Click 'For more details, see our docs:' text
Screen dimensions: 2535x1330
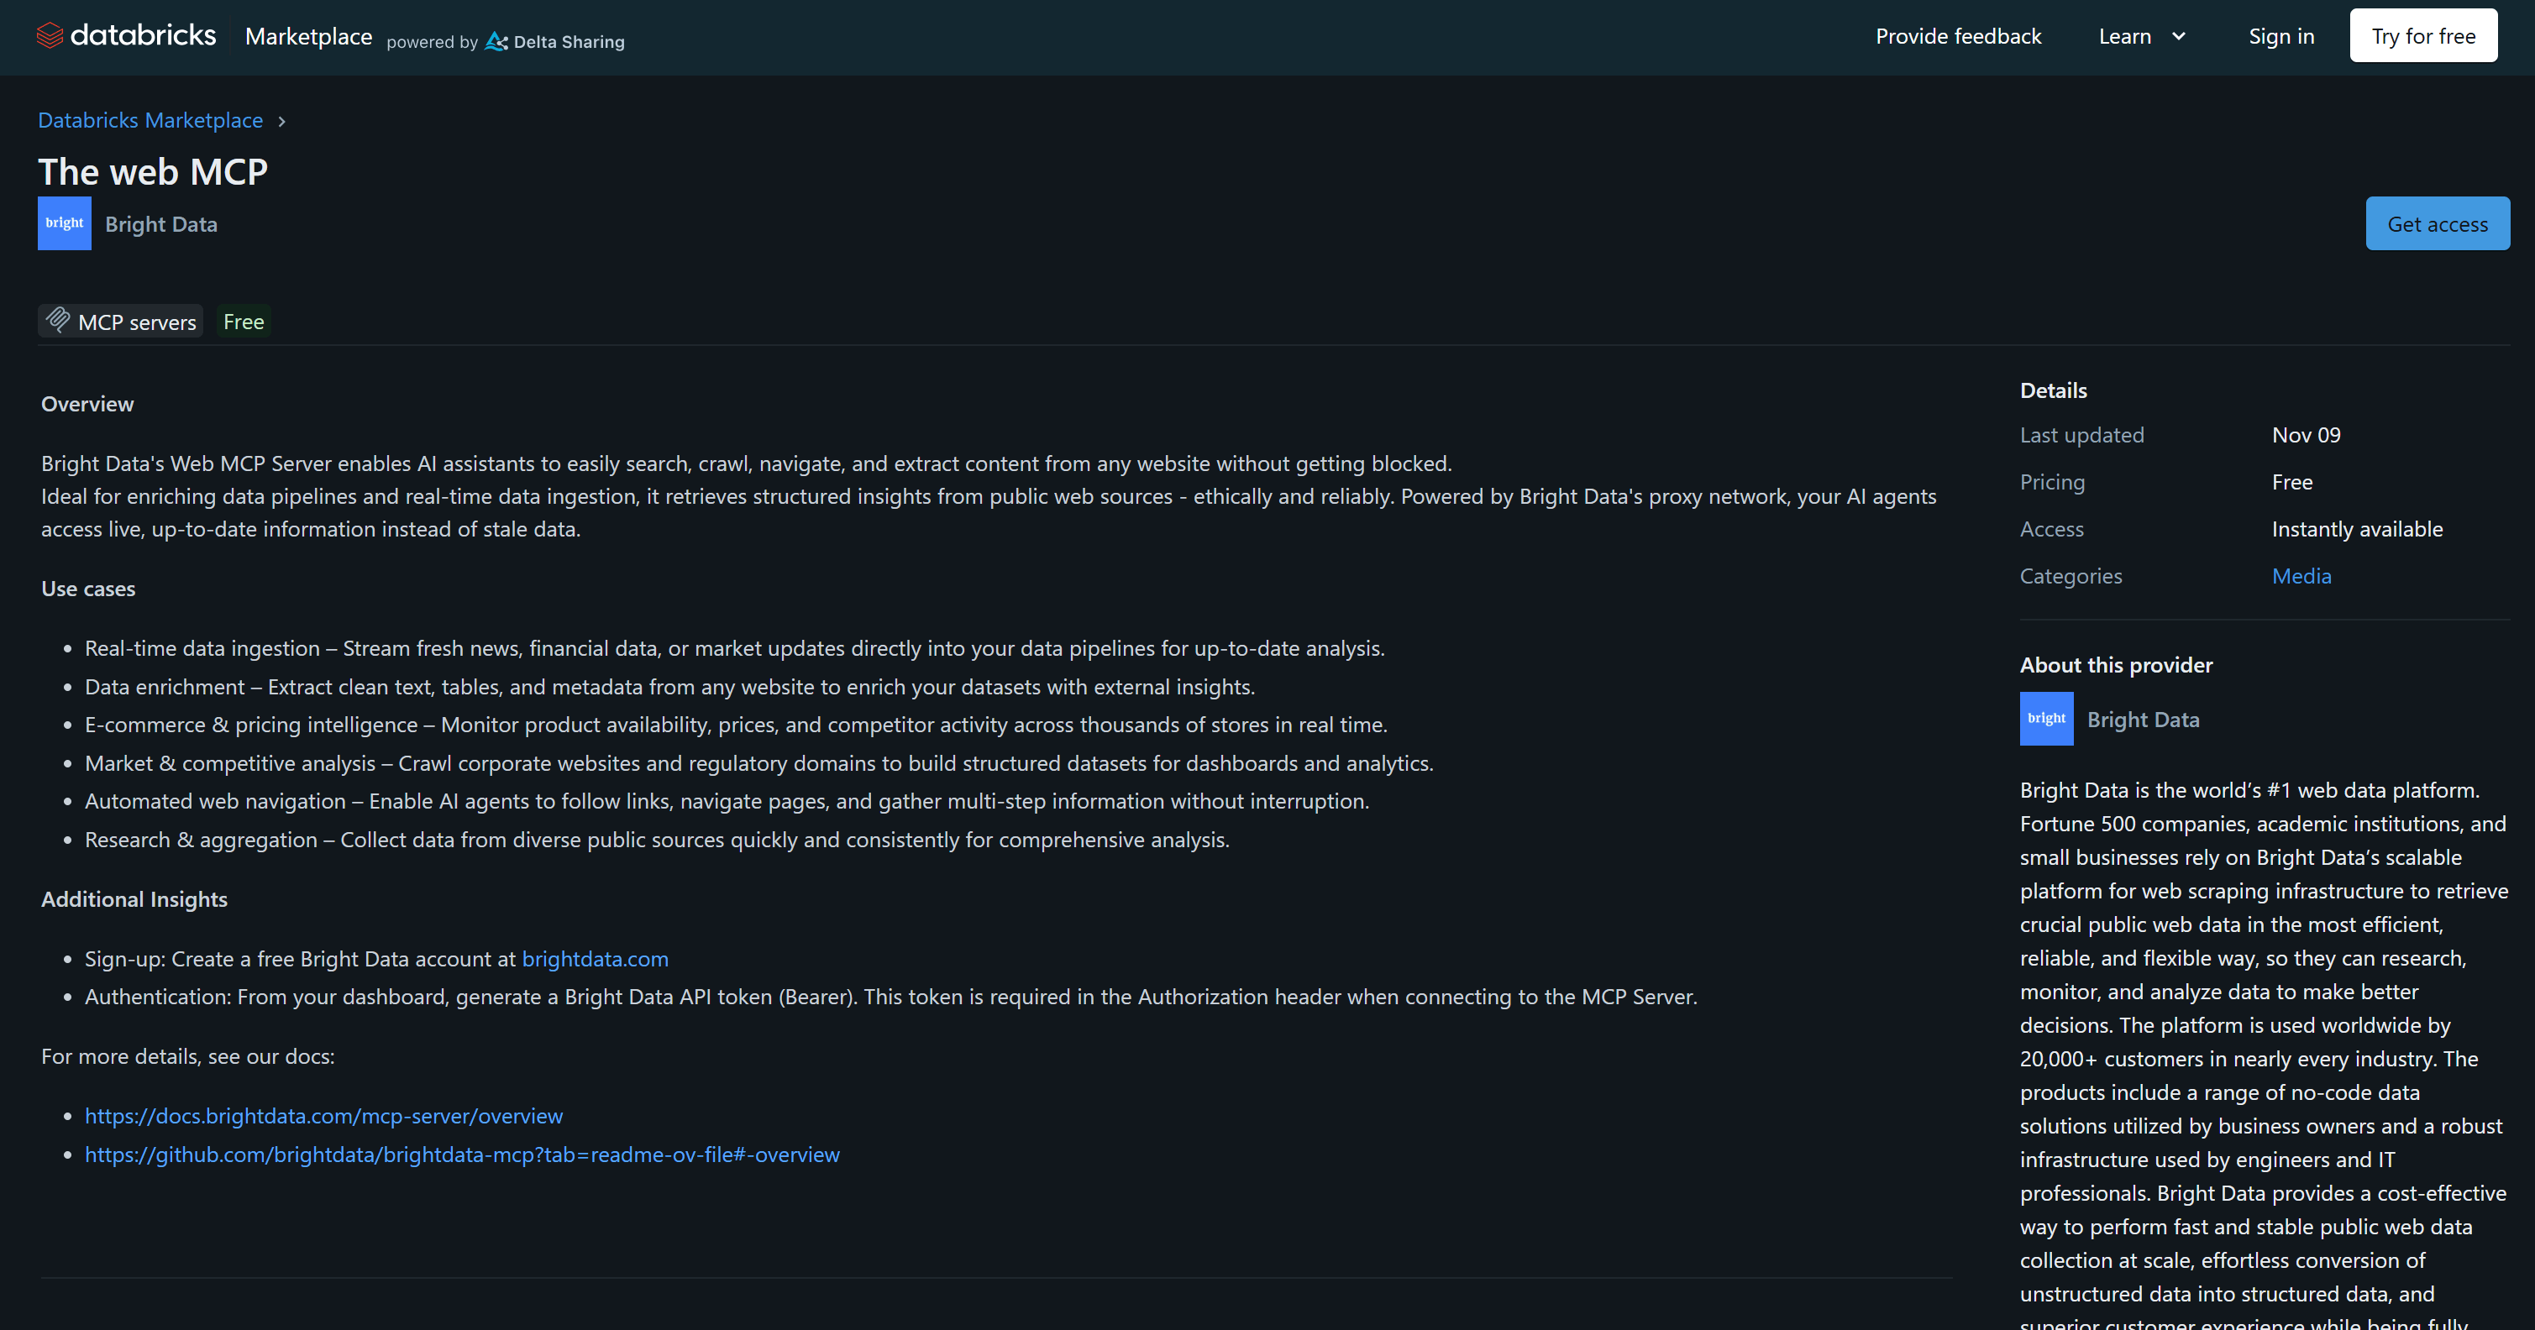[188, 1056]
